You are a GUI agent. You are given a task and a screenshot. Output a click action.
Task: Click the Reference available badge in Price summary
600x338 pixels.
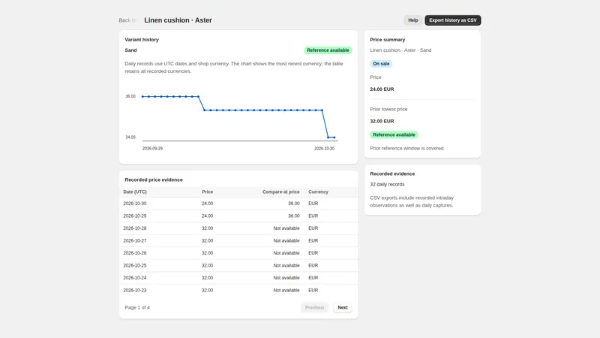(394, 134)
